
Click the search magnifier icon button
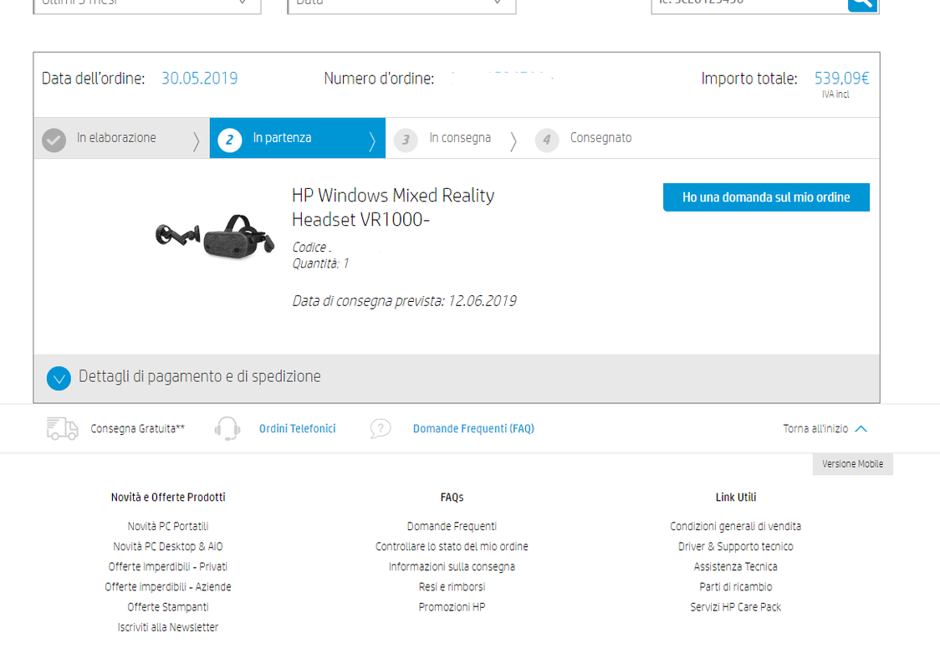point(863,5)
